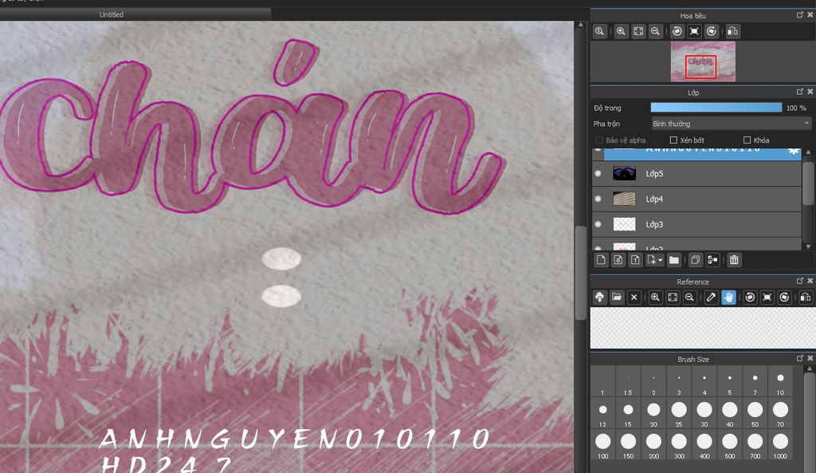Select the Lớp3 layer
The height and width of the screenshot is (473, 816).
pos(696,224)
